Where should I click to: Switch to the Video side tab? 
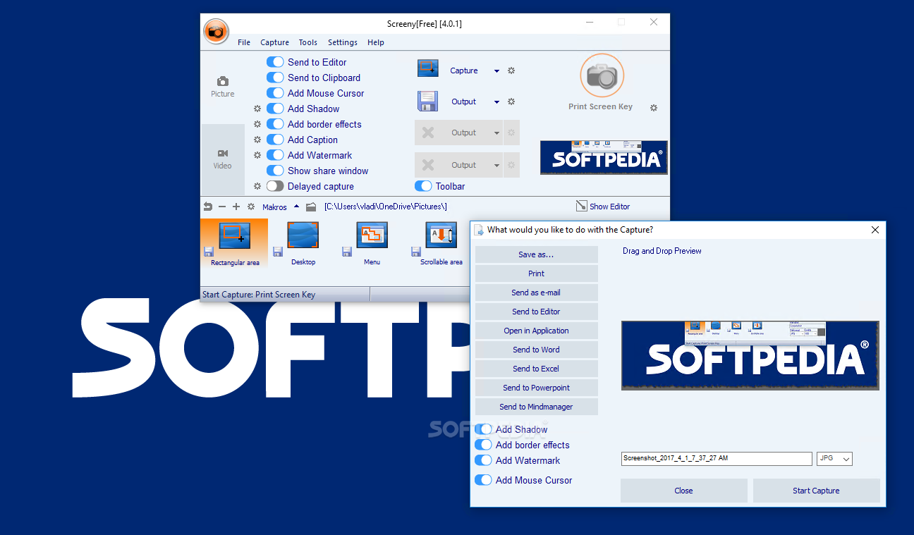[x=223, y=159]
